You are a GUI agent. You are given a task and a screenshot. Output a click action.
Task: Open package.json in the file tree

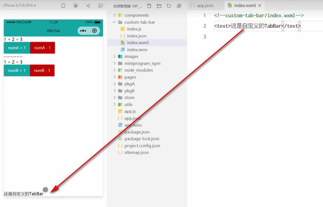click(x=137, y=132)
